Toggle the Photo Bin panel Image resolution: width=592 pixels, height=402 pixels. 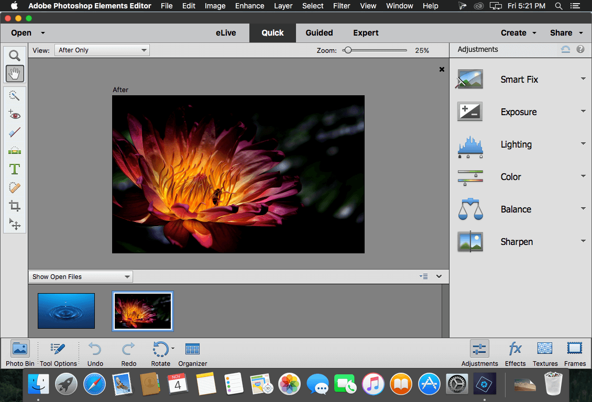pyautogui.click(x=19, y=353)
